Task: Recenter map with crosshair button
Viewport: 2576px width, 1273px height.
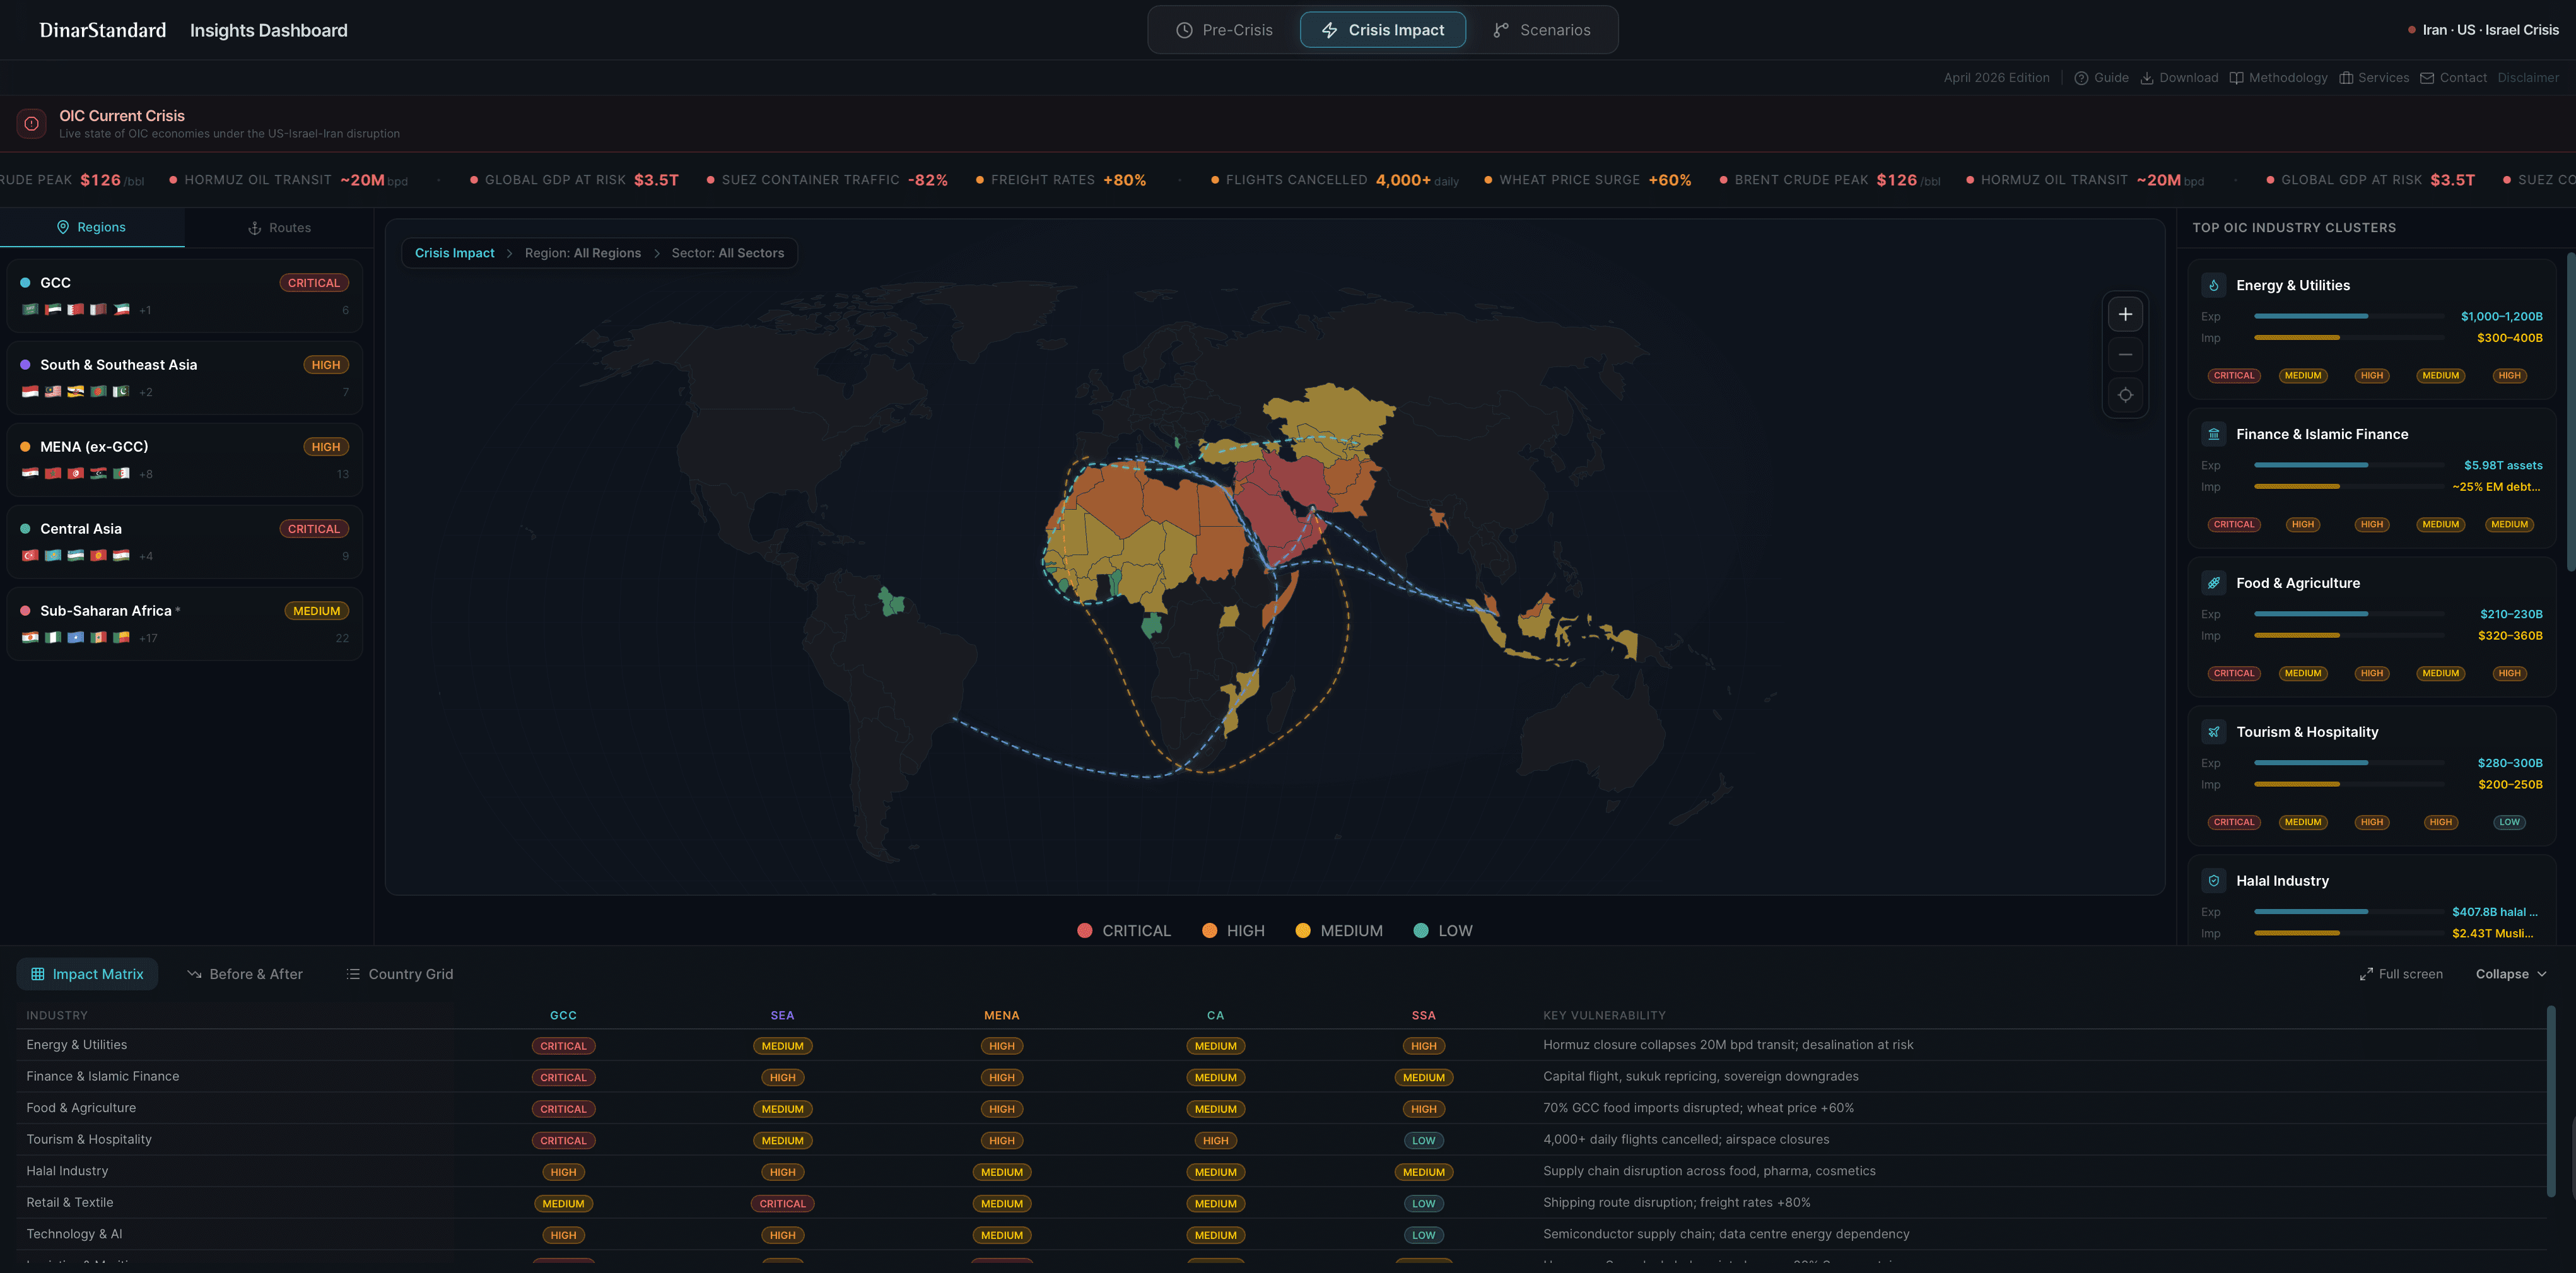Action: pyautogui.click(x=2125, y=395)
